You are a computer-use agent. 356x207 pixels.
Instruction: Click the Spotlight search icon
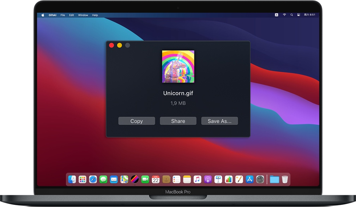pyautogui.click(x=291, y=15)
